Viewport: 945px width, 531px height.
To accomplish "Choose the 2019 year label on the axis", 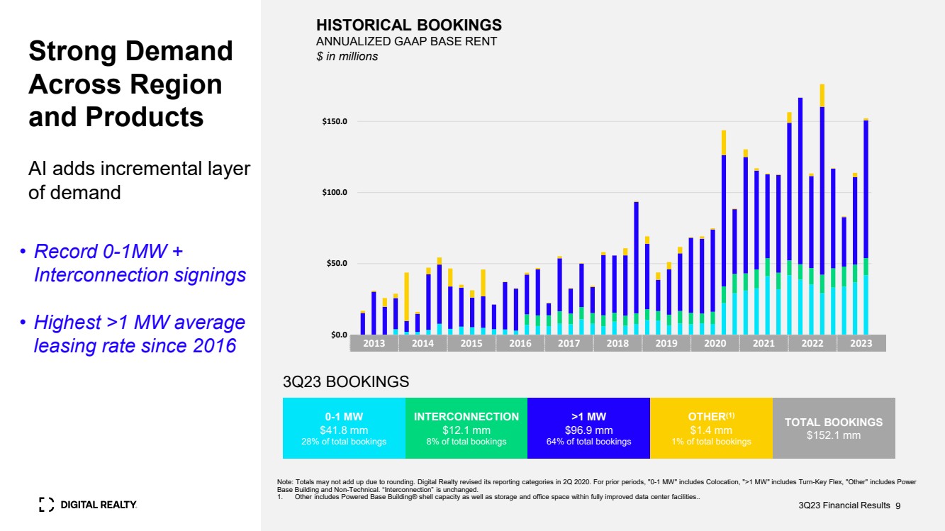I will tap(666, 343).
